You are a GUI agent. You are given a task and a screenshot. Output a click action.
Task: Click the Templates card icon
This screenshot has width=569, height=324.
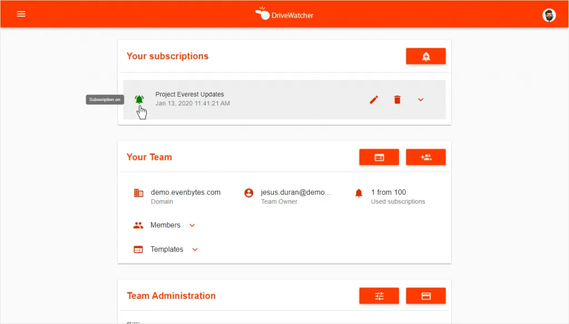[x=138, y=250]
